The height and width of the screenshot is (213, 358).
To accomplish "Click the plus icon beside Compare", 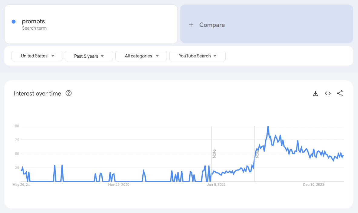I will pos(191,25).
